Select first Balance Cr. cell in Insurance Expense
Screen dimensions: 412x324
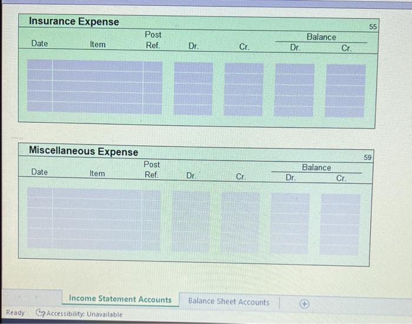coord(346,70)
